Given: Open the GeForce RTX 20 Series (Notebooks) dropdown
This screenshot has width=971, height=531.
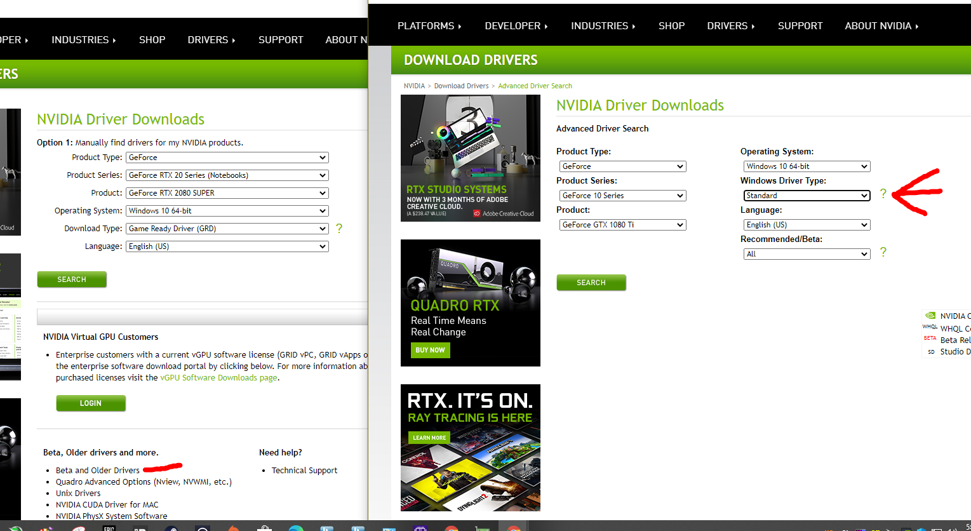Looking at the screenshot, I should point(227,175).
